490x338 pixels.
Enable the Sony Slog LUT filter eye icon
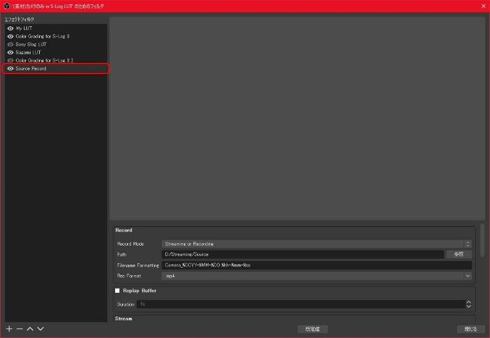(10, 44)
